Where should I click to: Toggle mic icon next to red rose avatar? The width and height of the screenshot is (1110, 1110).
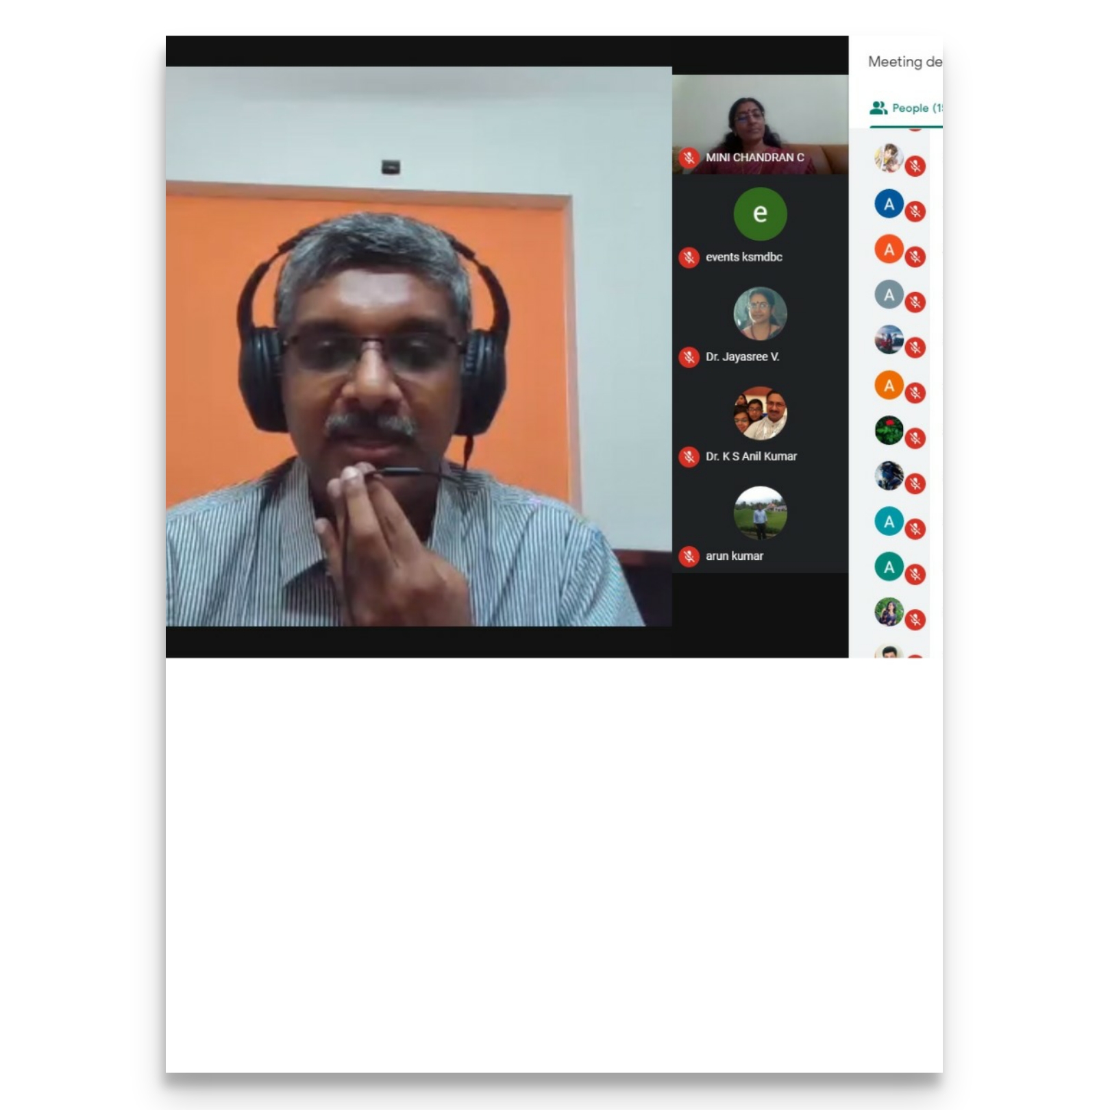(x=915, y=439)
